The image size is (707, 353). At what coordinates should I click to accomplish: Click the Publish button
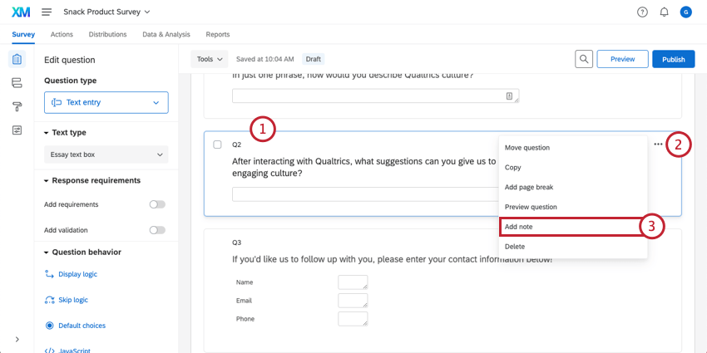coord(673,59)
